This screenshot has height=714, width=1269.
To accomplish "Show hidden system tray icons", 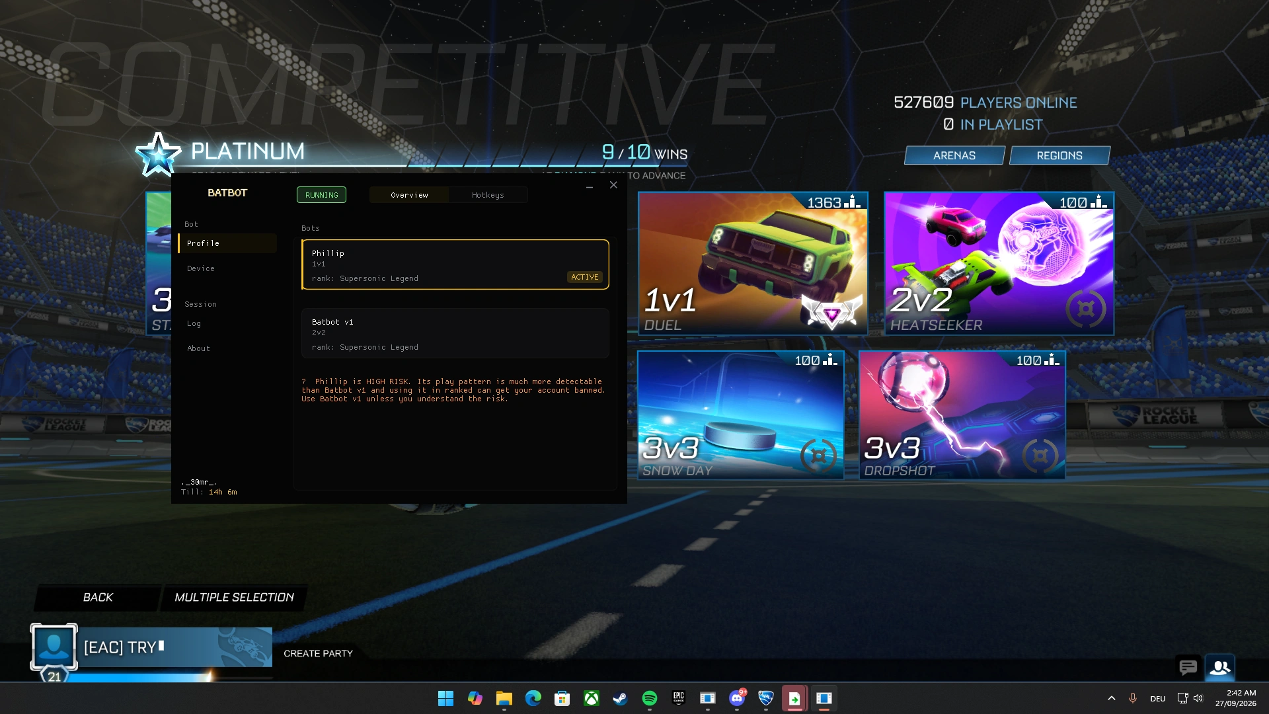I will tap(1111, 698).
